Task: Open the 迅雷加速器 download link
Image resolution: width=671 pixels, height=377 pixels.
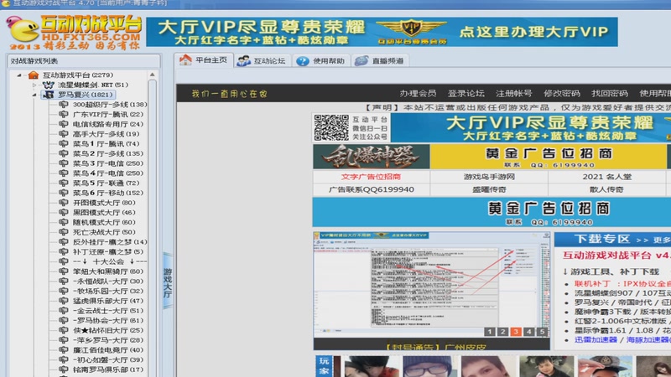Action: coord(596,340)
